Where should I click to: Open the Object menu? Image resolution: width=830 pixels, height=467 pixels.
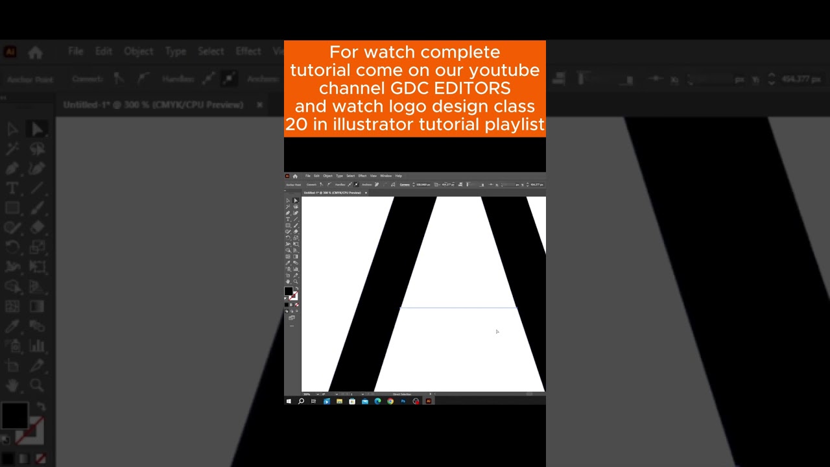(x=327, y=176)
